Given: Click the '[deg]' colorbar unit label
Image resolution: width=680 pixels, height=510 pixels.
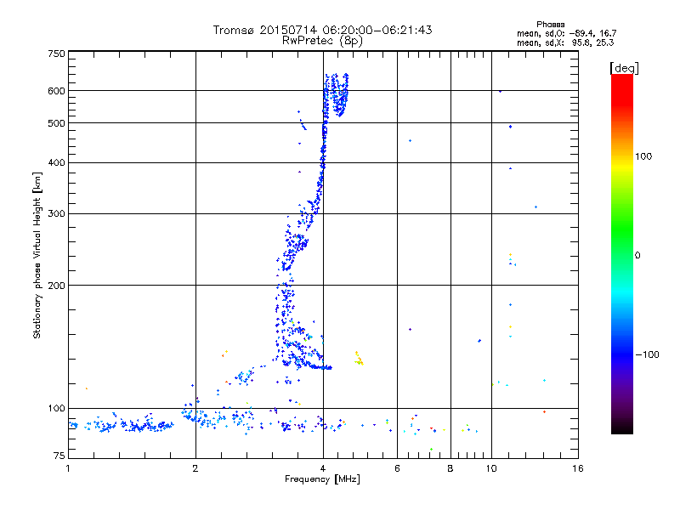Looking at the screenshot, I should coord(624,68).
